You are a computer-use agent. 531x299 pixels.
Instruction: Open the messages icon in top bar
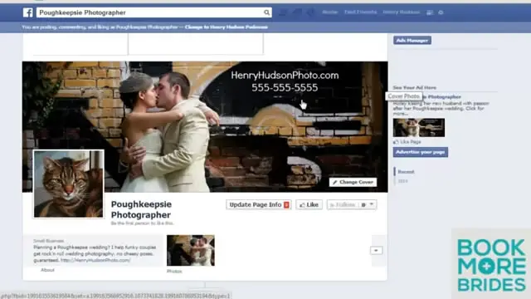pos(297,12)
